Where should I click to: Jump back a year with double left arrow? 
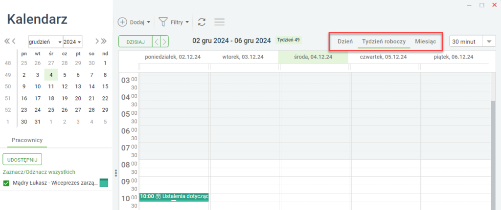tap(7, 41)
